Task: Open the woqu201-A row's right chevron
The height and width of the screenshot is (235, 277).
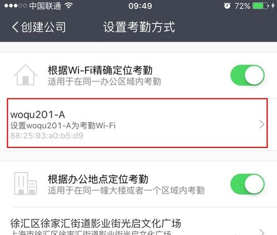Action: 262,124
